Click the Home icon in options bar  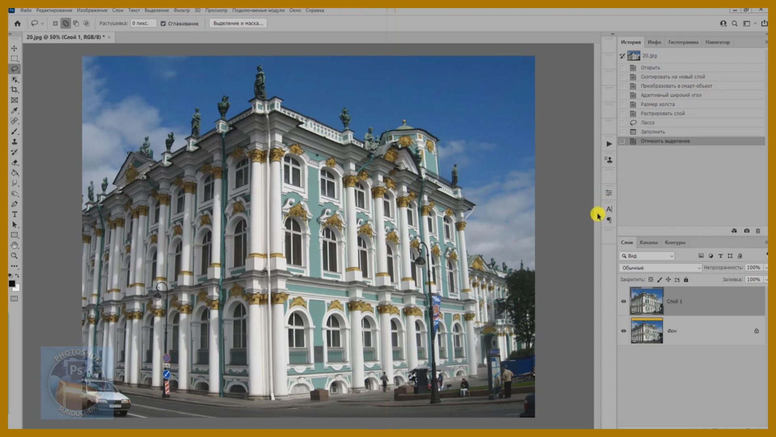[x=17, y=23]
